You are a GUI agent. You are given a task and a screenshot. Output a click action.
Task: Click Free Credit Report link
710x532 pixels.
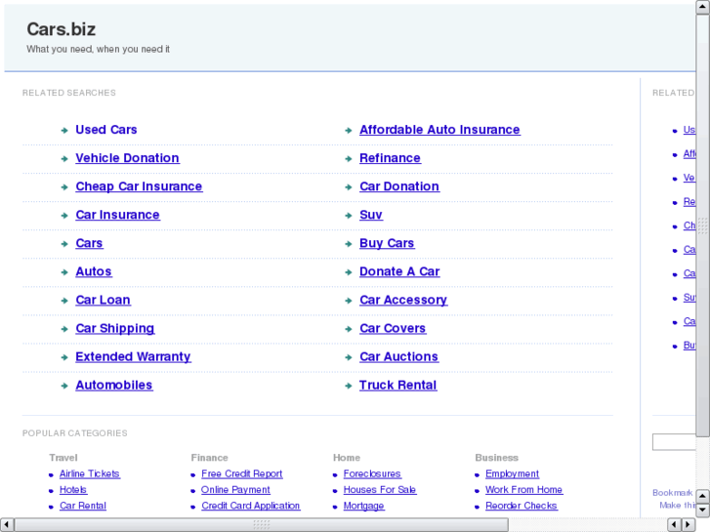tap(242, 474)
